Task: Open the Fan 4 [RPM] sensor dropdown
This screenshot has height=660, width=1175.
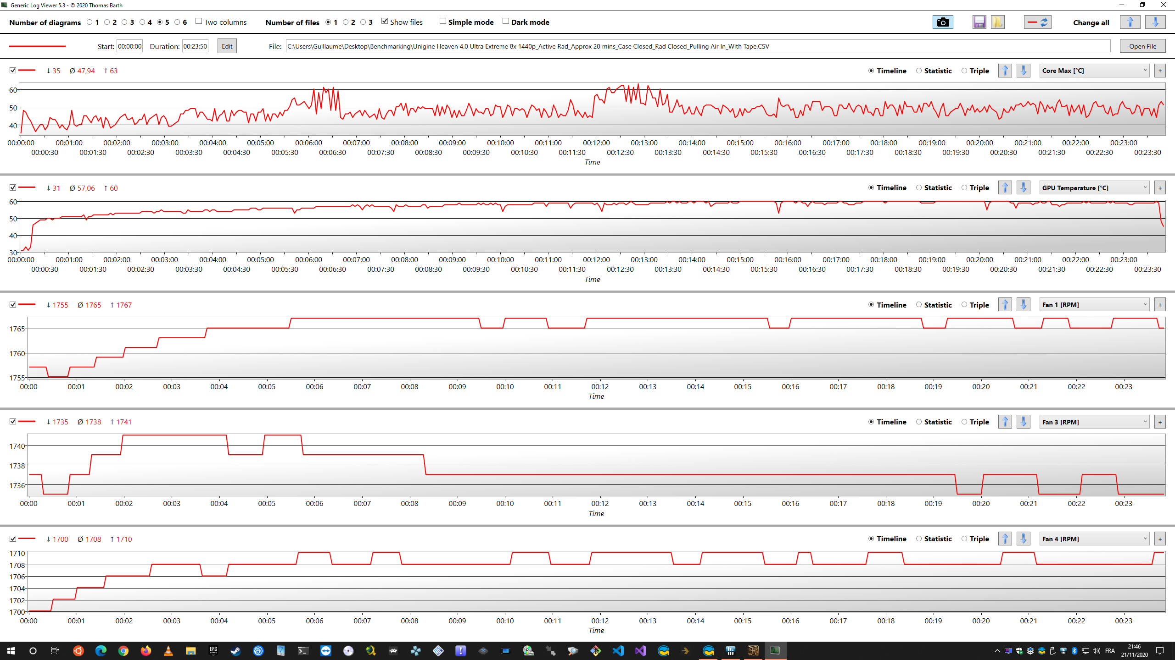Action: (x=1094, y=539)
